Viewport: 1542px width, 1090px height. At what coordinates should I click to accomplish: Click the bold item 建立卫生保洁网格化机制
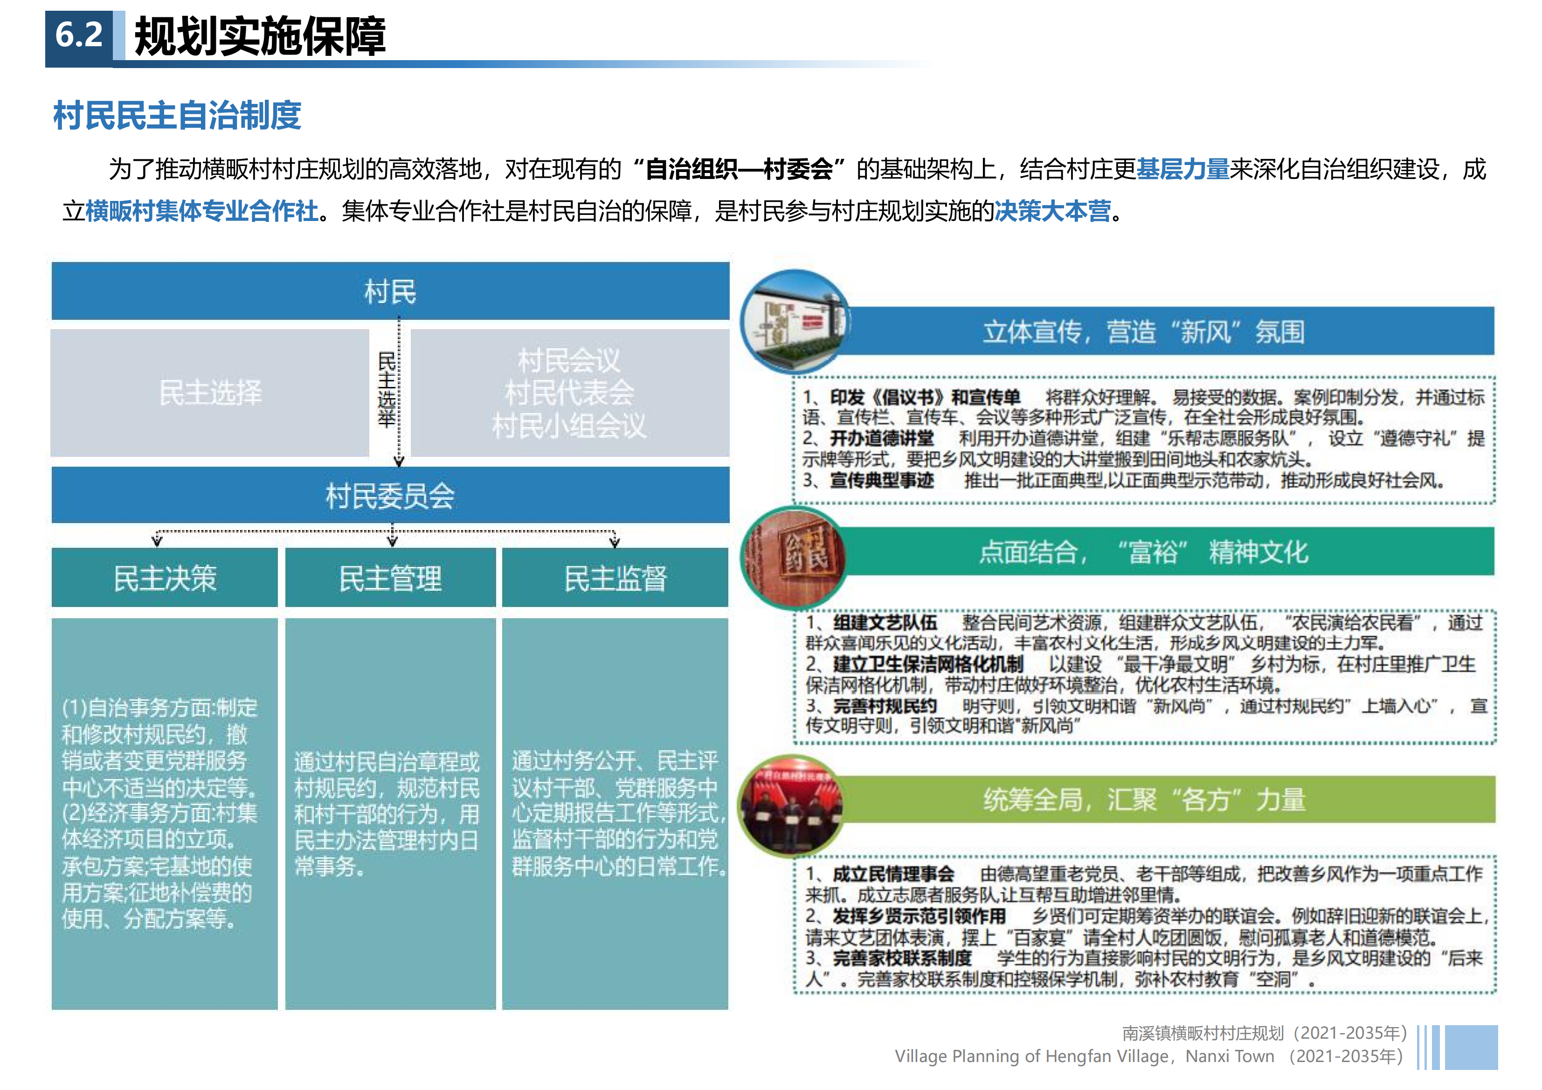click(x=928, y=664)
